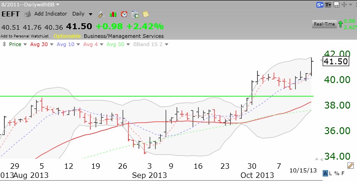Expand the Avg 30 indicator dropdown
The height and width of the screenshot is (182, 357).
52,45
